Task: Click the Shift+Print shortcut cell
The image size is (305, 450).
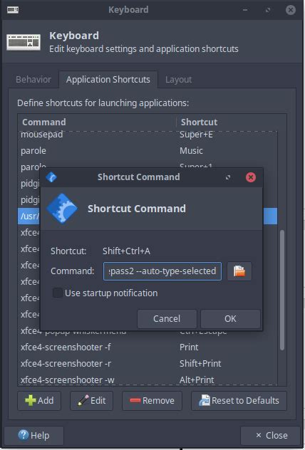Action: (x=200, y=364)
